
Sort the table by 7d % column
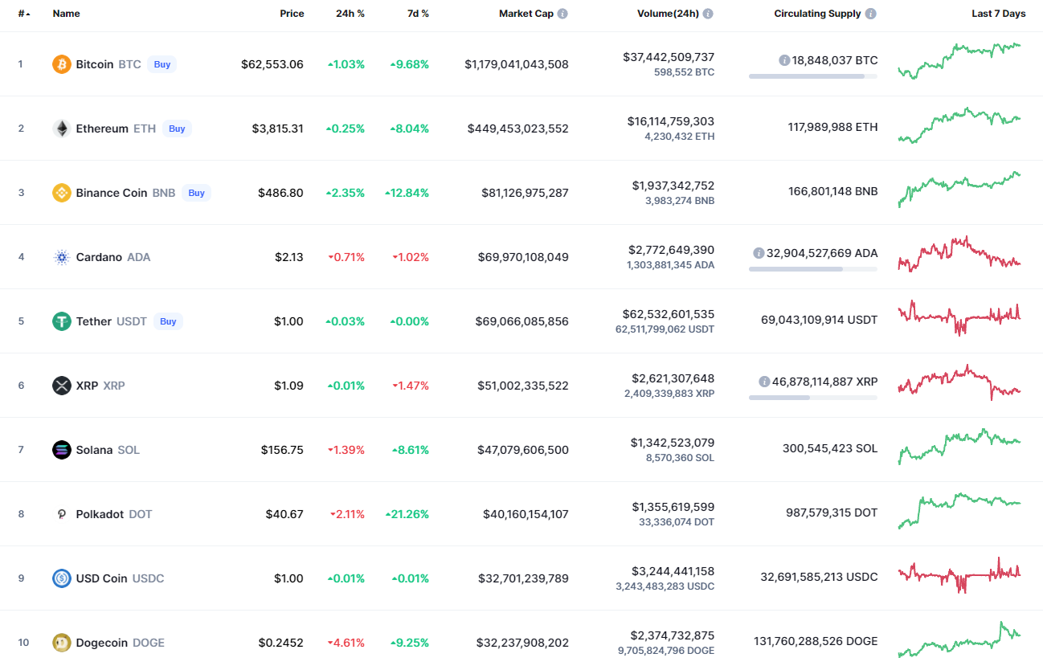point(416,14)
